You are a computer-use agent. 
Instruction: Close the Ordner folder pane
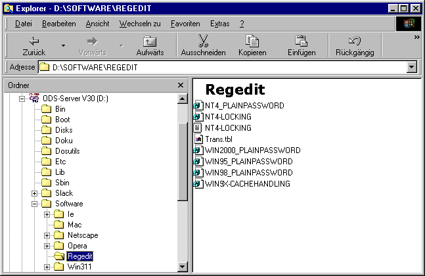(181, 85)
